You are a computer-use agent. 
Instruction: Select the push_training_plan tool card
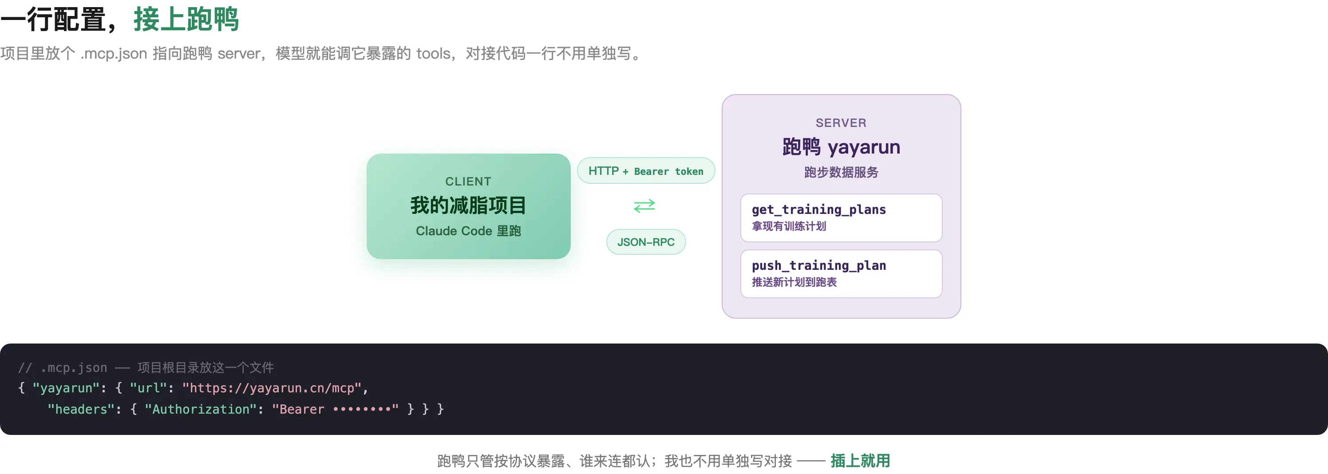click(841, 273)
